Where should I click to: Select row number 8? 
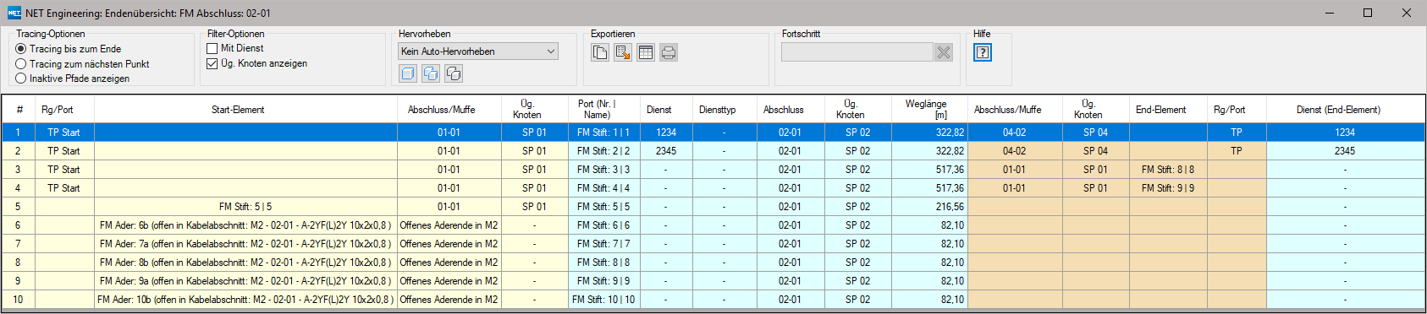(x=19, y=263)
